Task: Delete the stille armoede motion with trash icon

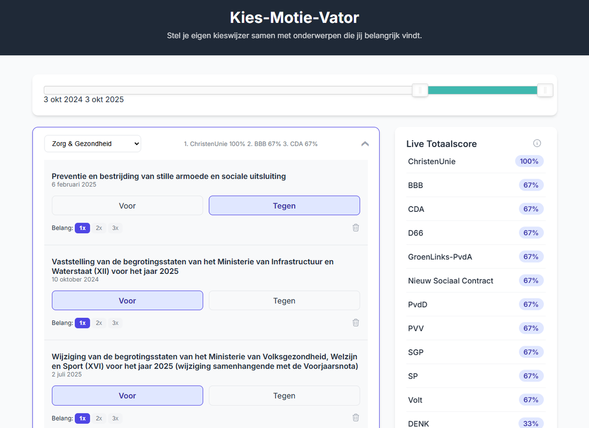Action: pos(356,228)
